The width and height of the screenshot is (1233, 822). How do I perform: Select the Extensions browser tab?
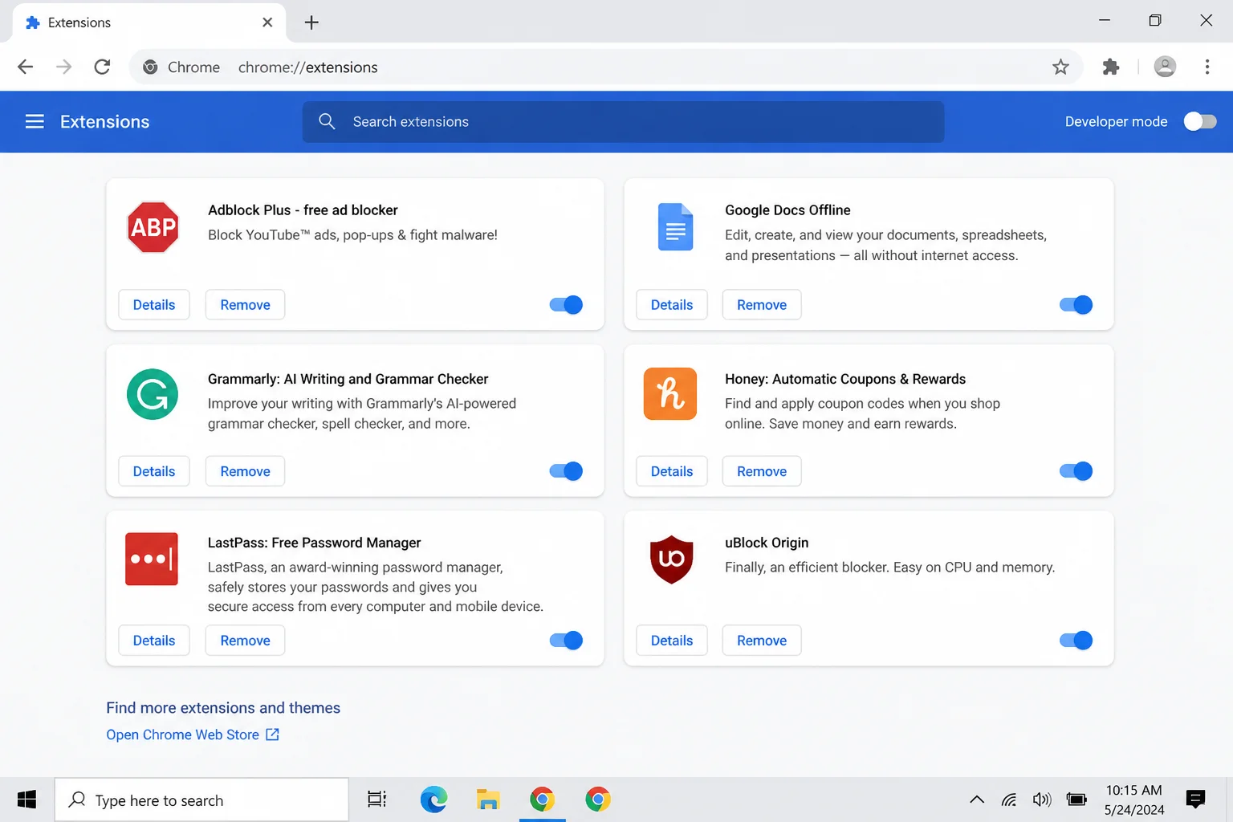tap(148, 22)
